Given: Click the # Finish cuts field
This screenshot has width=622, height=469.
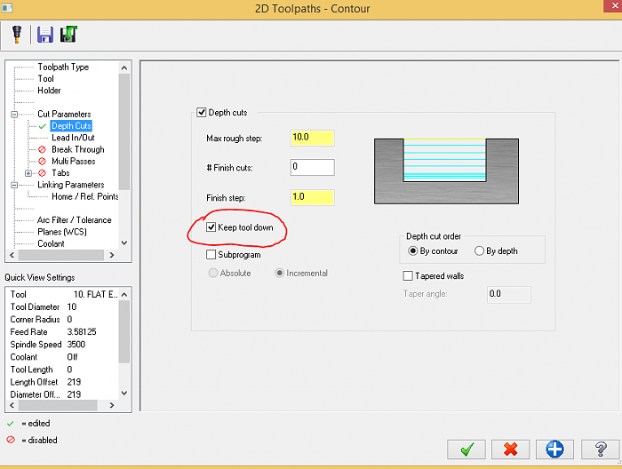Looking at the screenshot, I should (312, 167).
